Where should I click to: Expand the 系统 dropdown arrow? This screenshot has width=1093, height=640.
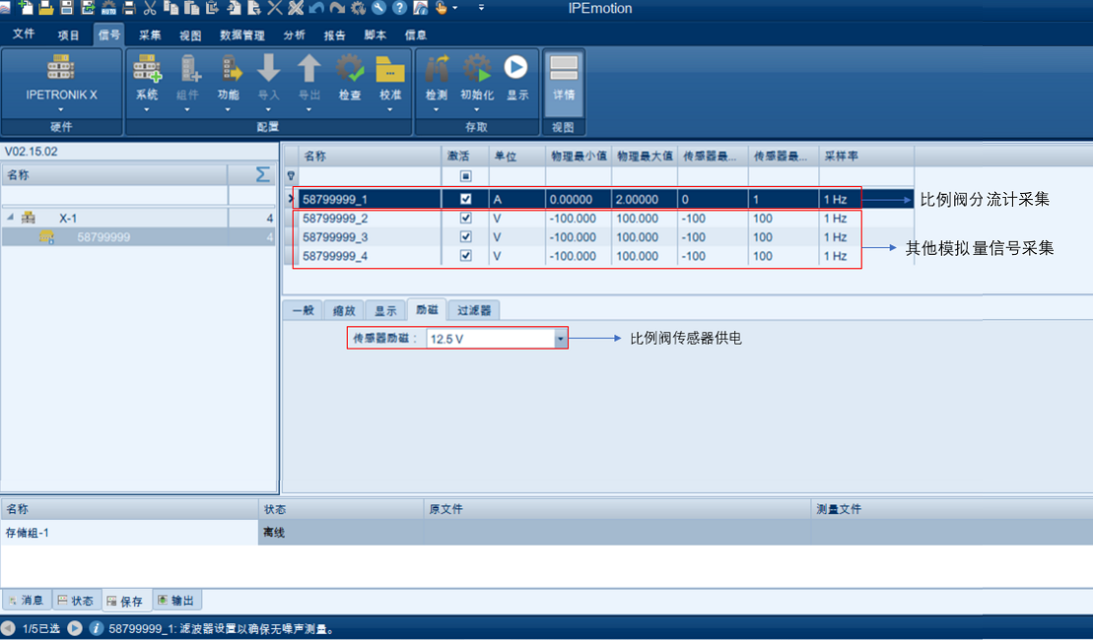click(147, 109)
